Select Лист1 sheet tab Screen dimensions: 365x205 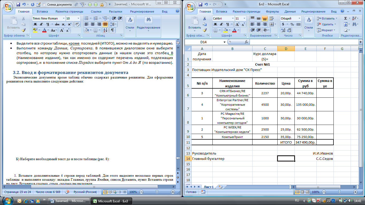click(209, 187)
